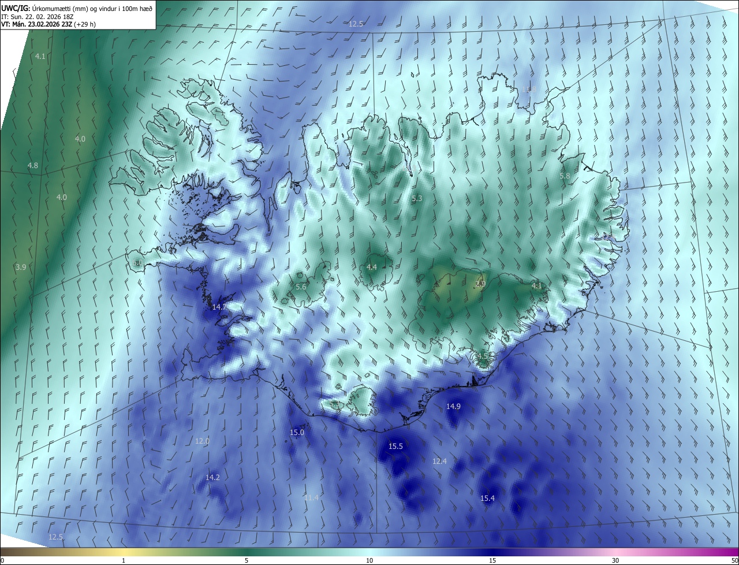Select the 4.4 value over the ice cap
Image resolution: width=739 pixels, height=565 pixels.
point(372,267)
